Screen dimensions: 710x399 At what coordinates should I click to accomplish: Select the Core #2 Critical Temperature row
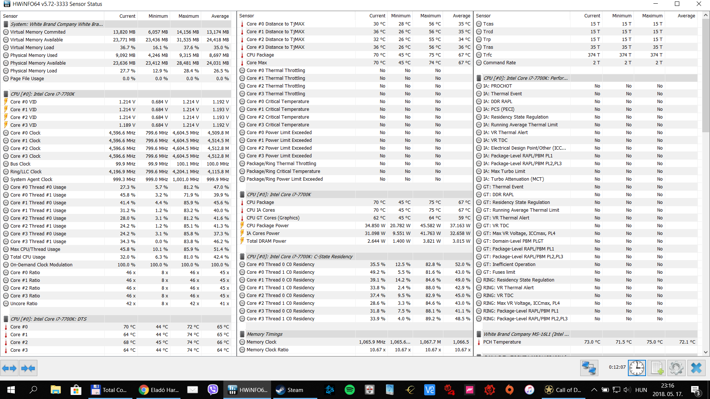[355, 117]
